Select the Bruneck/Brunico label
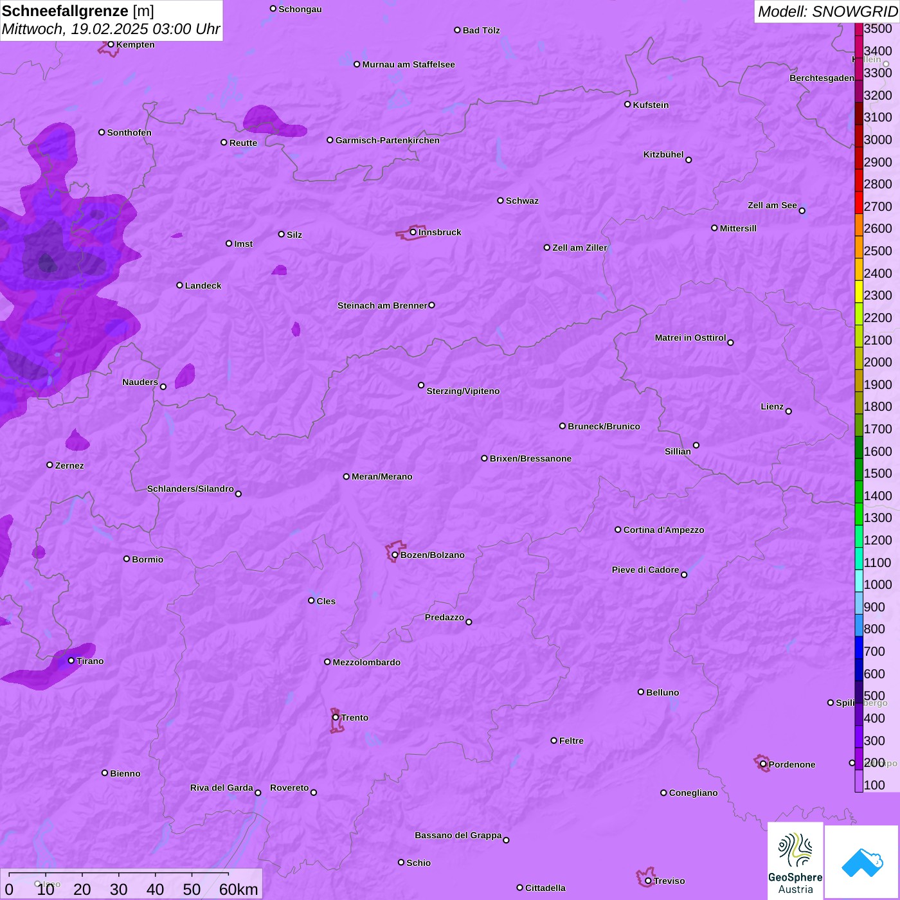This screenshot has width=900, height=900. 604,426
